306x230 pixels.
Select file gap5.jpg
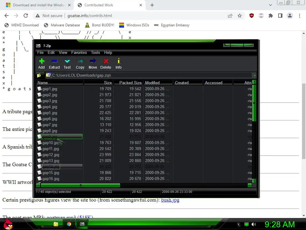(x=50, y=113)
